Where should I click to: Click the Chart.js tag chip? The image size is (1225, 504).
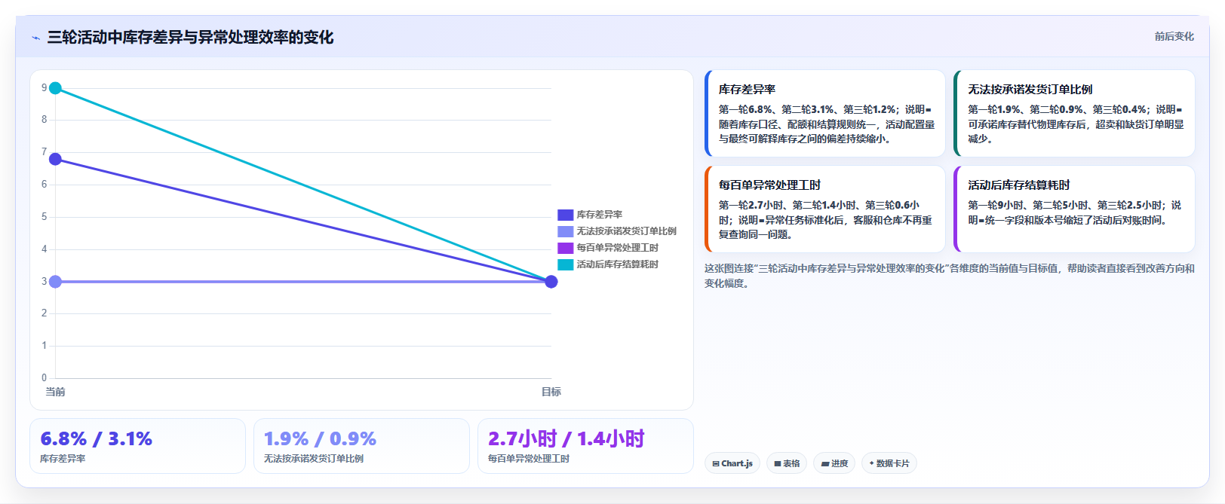pyautogui.click(x=732, y=463)
